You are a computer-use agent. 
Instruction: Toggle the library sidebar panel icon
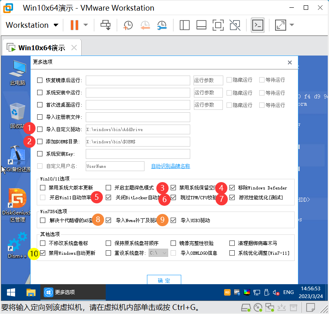click(185, 25)
